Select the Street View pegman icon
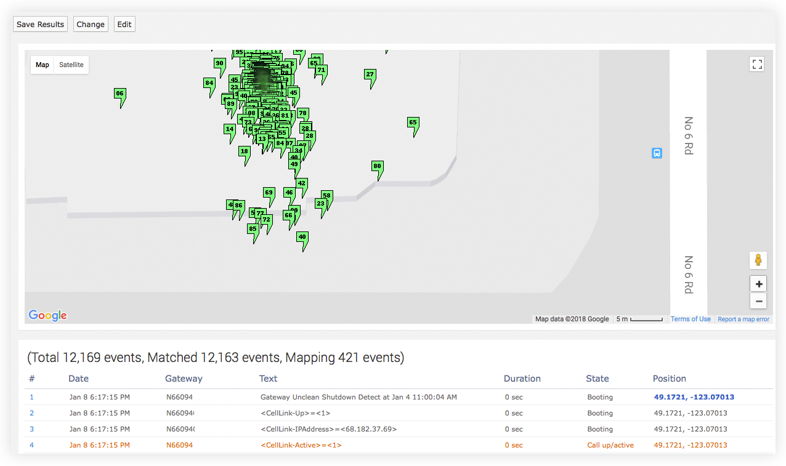The width and height of the screenshot is (786, 466). (758, 260)
